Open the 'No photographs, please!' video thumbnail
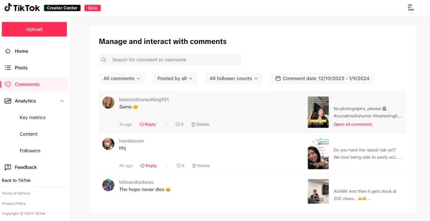The image size is (430, 221). 318,112
